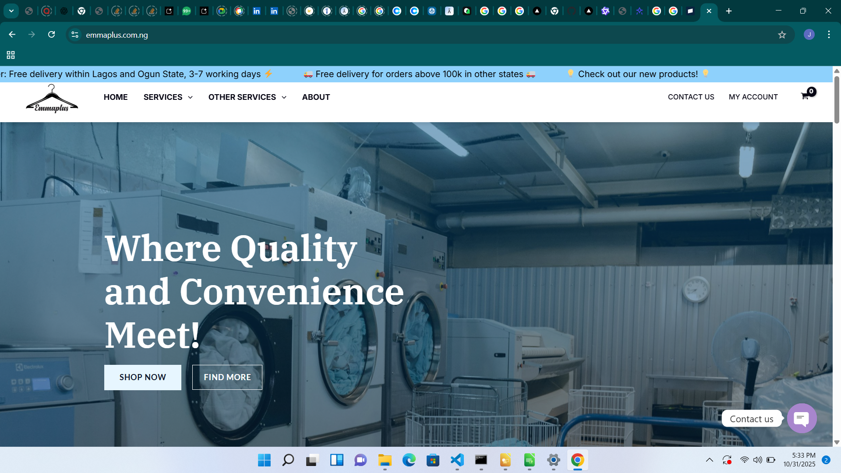Open the ABOUT page
The image size is (841, 473).
pyautogui.click(x=316, y=97)
